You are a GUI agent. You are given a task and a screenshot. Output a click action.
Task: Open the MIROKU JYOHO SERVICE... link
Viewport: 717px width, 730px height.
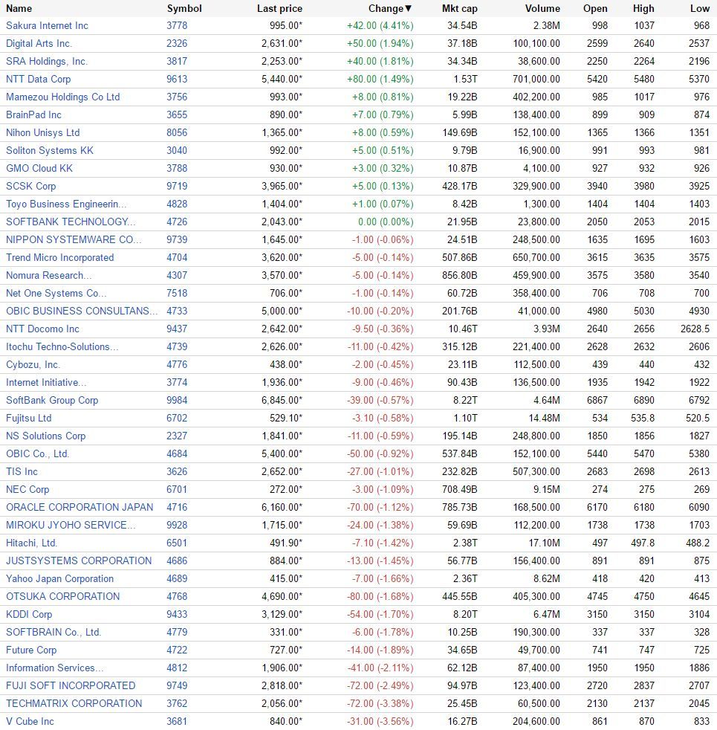[71, 525]
